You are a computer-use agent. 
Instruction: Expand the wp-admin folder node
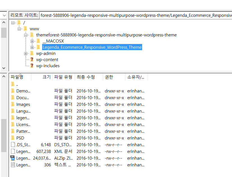click(26, 53)
